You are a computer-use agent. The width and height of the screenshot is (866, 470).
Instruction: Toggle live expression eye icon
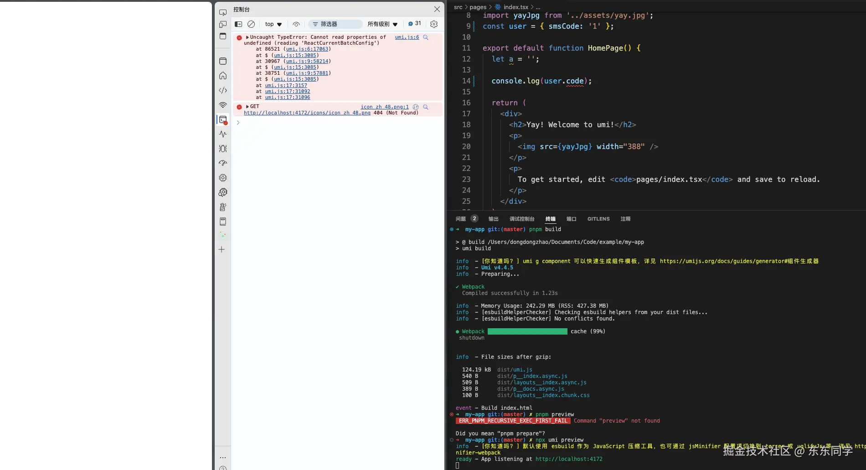296,24
